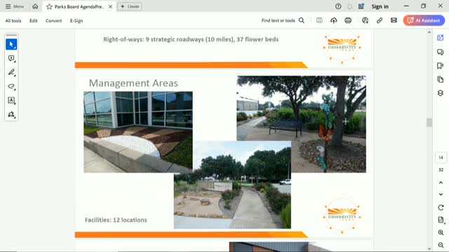Click the vertical scrollbar thumb
The width and height of the screenshot is (449, 252).
click(x=429, y=122)
